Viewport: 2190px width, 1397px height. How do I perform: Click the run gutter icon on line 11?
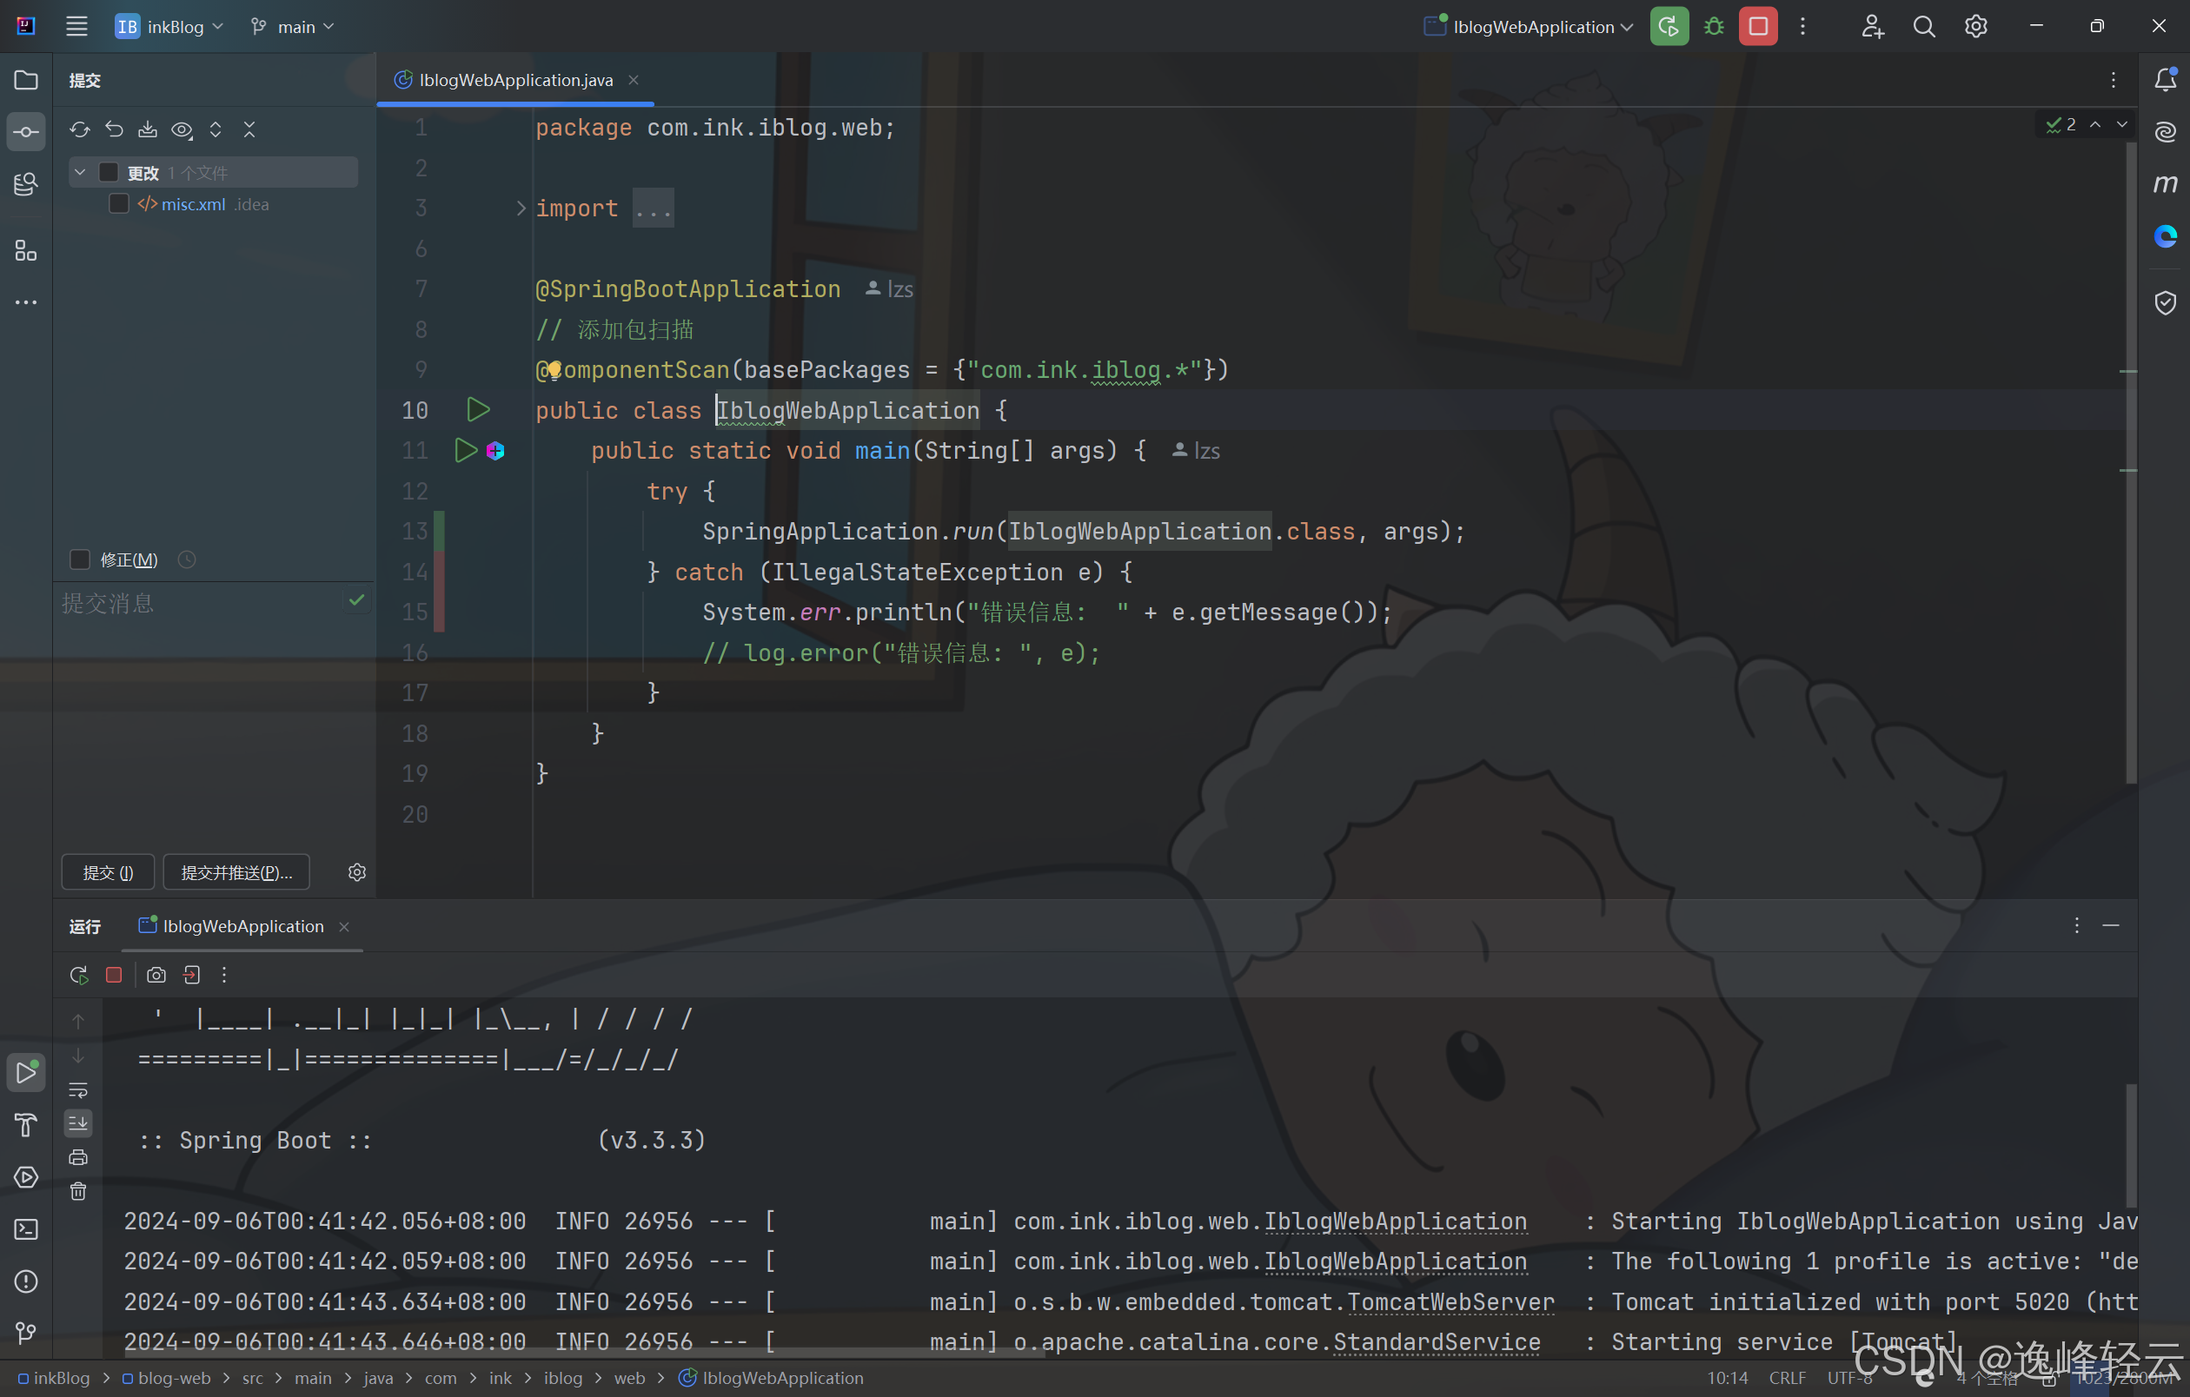[466, 450]
